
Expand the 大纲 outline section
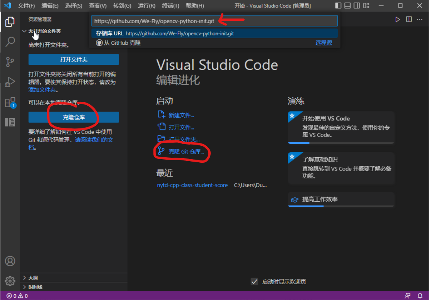33,278
